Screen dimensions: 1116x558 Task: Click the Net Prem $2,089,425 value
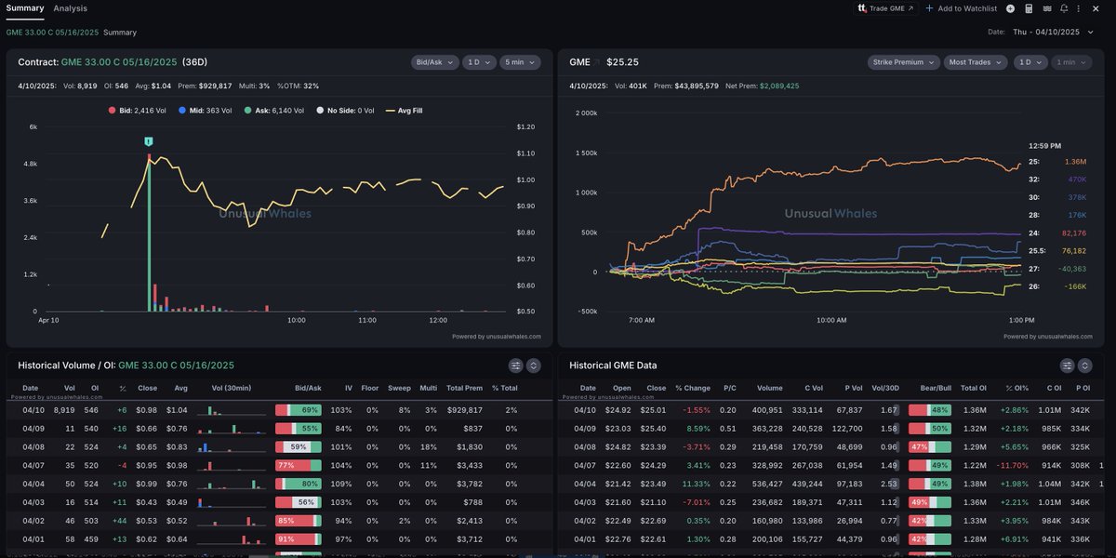(x=780, y=86)
